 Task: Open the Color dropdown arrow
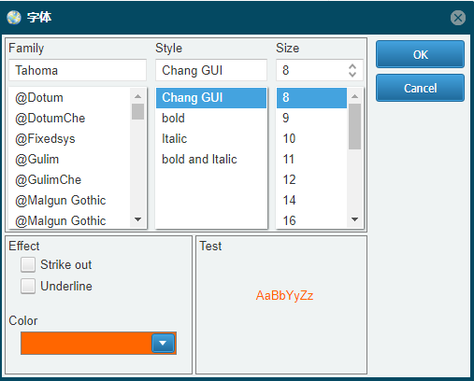tap(163, 343)
